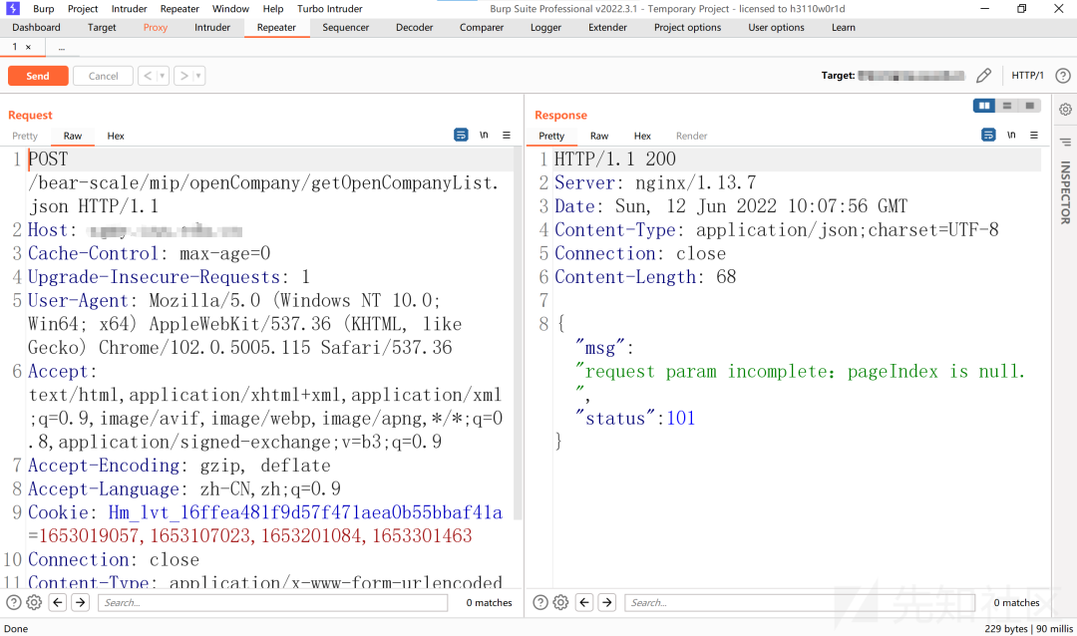Image resolution: width=1077 pixels, height=636 pixels.
Task: Select Request Hex view tab
Action: 116,136
